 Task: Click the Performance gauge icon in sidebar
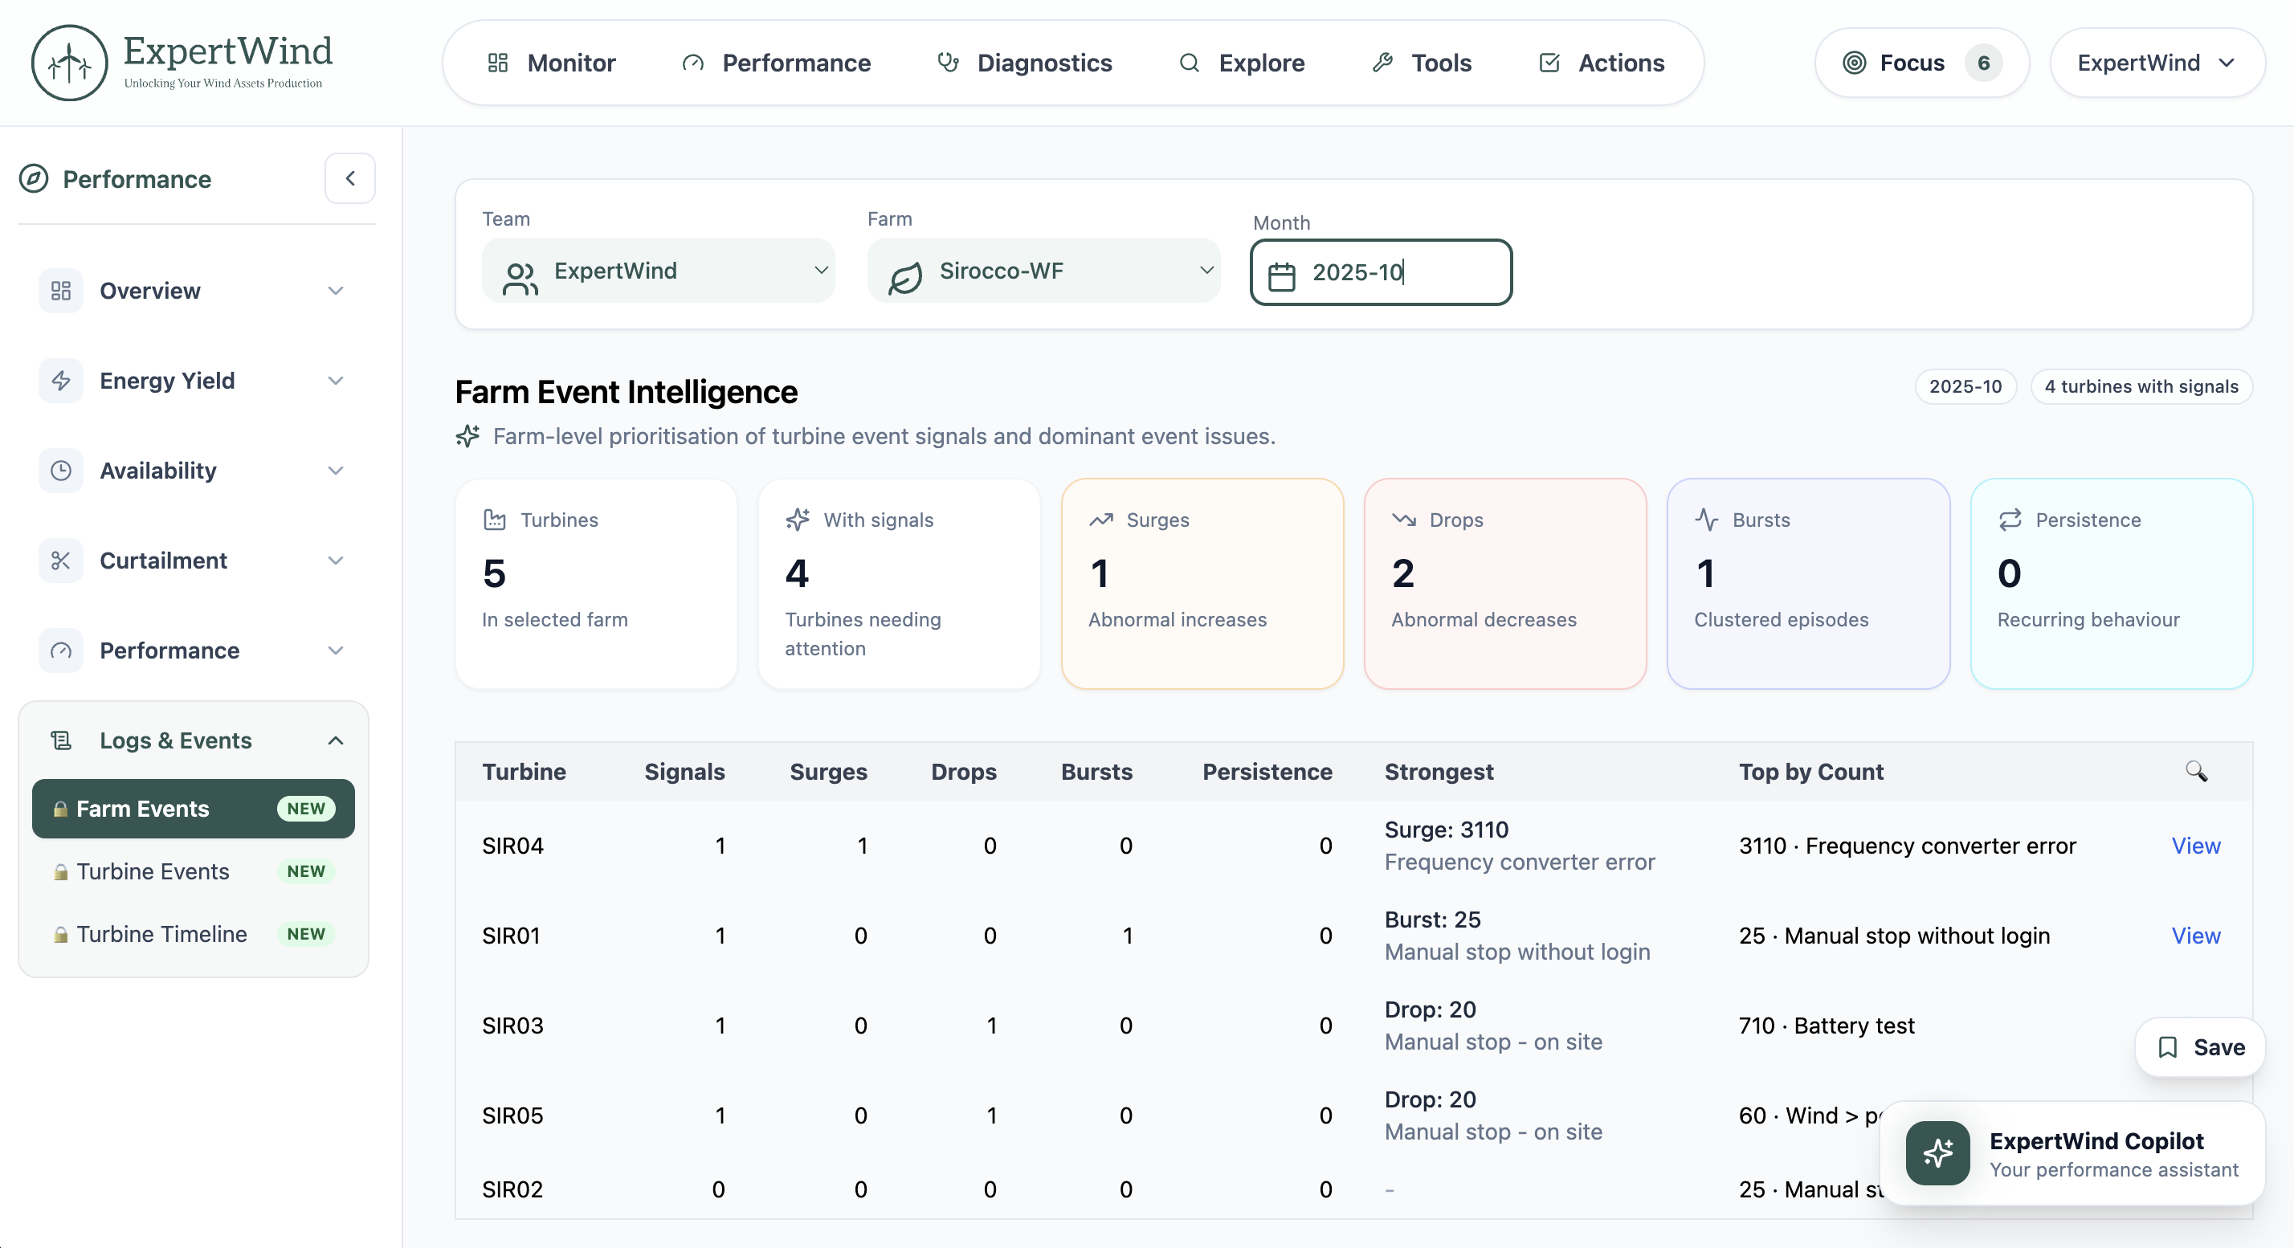coord(60,651)
